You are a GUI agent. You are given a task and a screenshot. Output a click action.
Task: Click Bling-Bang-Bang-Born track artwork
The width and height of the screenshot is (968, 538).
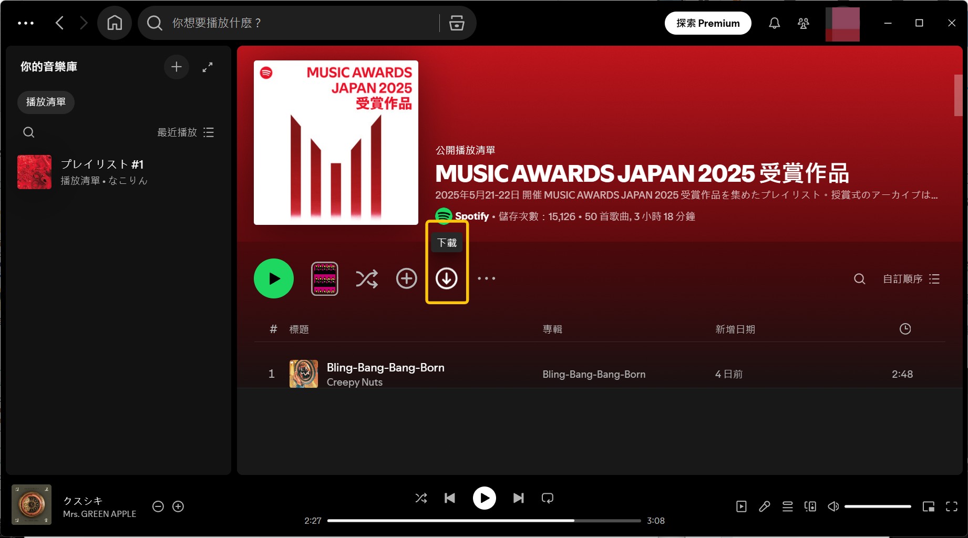pyautogui.click(x=304, y=374)
